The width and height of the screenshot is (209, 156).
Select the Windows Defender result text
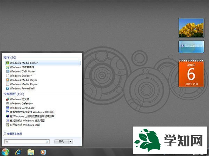tap(21, 103)
